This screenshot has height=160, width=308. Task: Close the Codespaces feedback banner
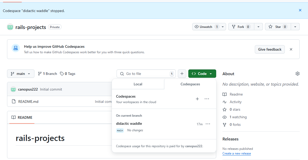point(291,49)
